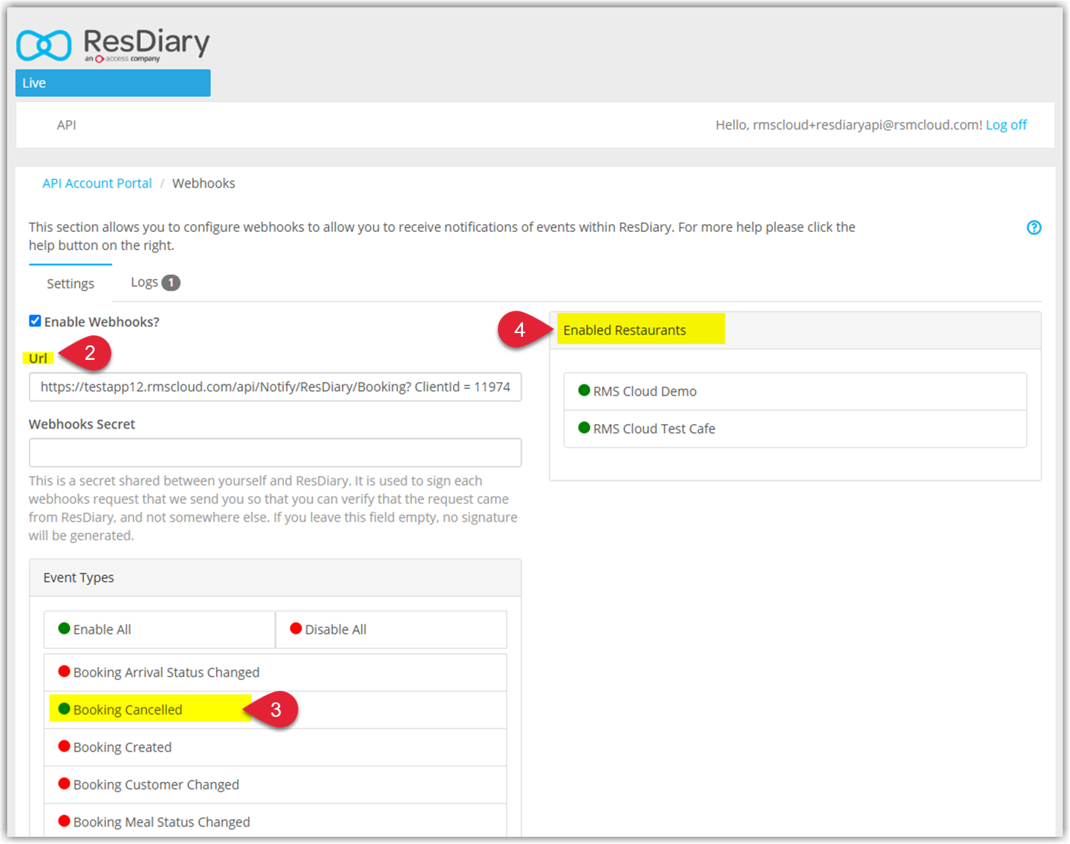Toggle the Enable Webhooks checkbox

(35, 321)
